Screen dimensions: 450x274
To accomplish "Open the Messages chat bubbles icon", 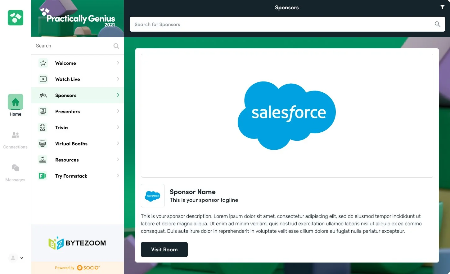I will (x=16, y=168).
